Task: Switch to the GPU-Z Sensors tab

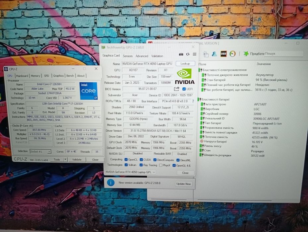Action: 128,56
